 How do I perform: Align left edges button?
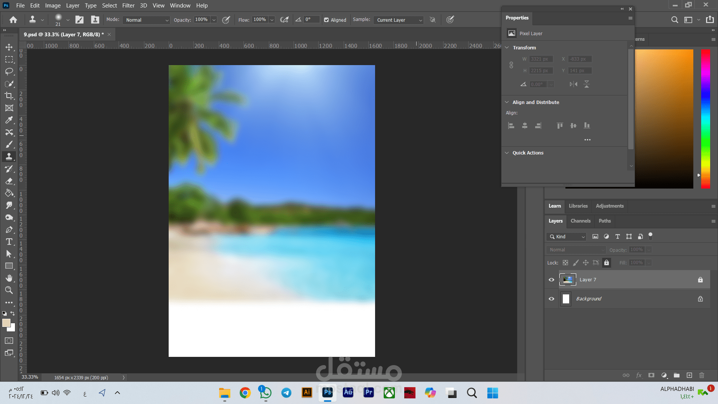tap(511, 126)
